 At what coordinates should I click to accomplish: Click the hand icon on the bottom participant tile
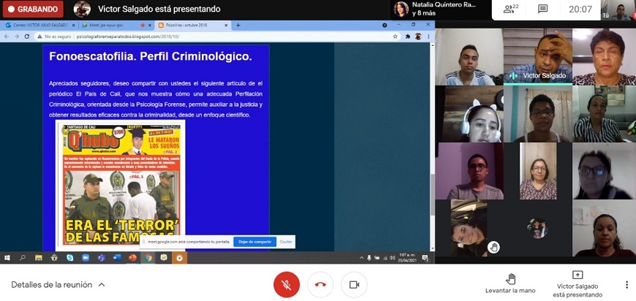[x=493, y=247]
